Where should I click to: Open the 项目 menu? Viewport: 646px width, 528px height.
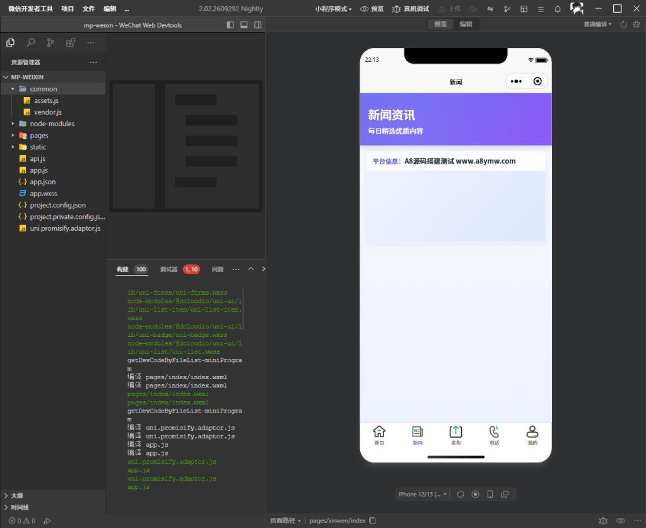[x=67, y=9]
